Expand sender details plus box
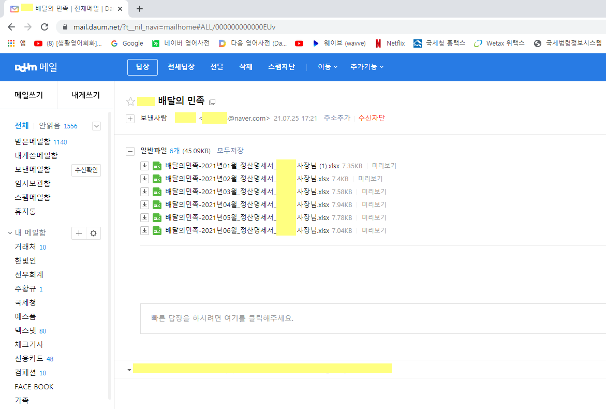 (x=130, y=119)
